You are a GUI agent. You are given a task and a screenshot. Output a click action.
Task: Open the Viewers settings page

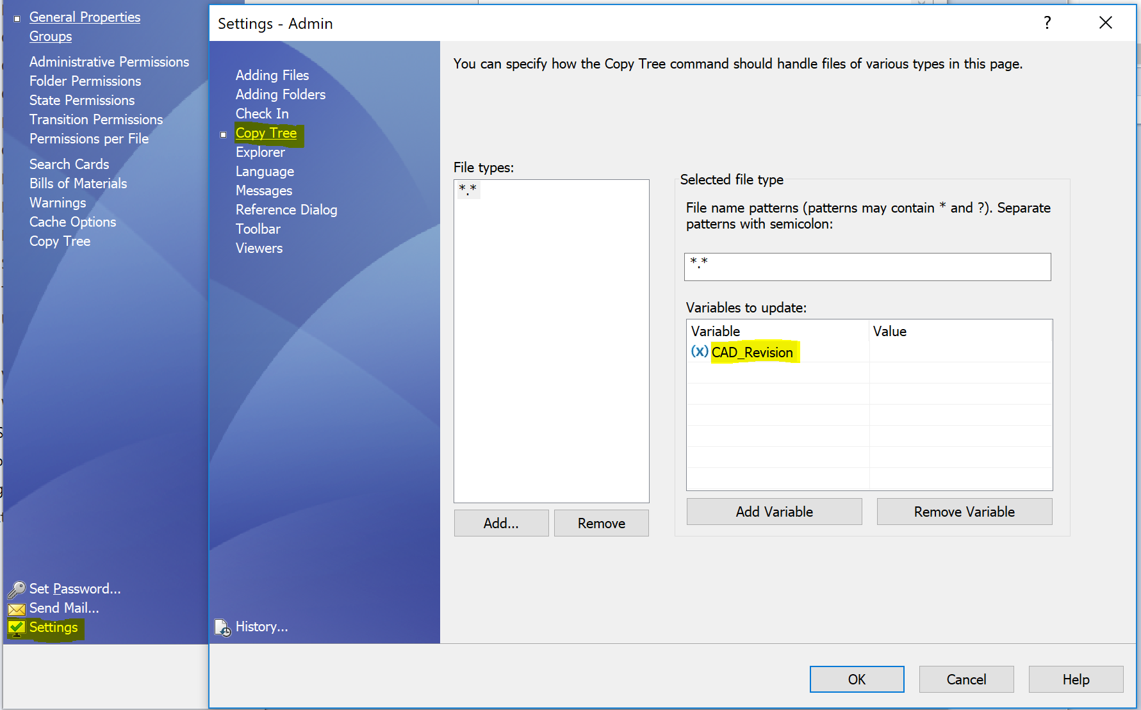(259, 248)
